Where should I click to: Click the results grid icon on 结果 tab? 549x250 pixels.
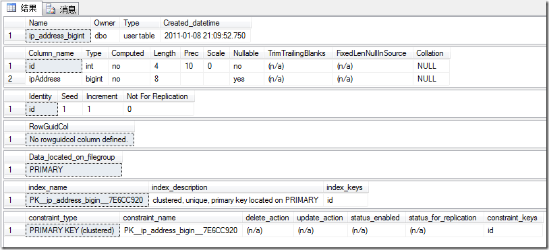(11, 7)
